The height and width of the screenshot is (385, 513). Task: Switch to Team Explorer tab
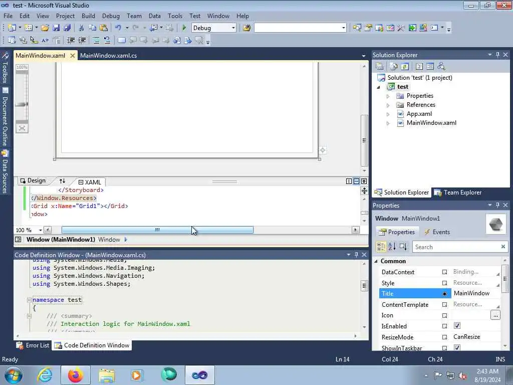point(458,192)
